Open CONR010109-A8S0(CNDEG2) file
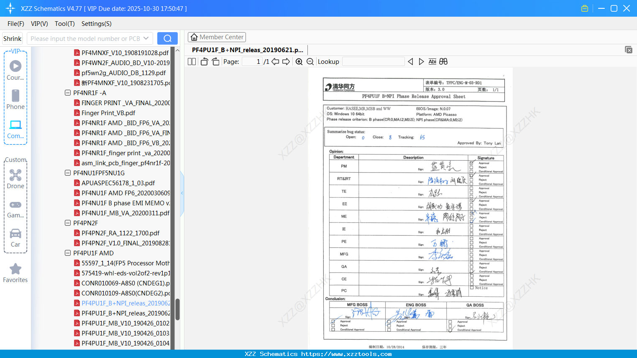Image resolution: width=637 pixels, height=358 pixels. [122, 293]
